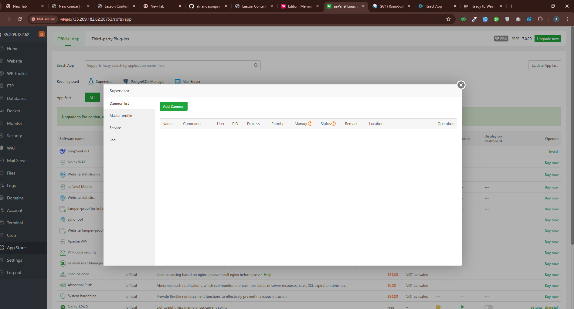The height and width of the screenshot is (309, 574).
Task: Select the Official App tab
Action: coord(68,39)
